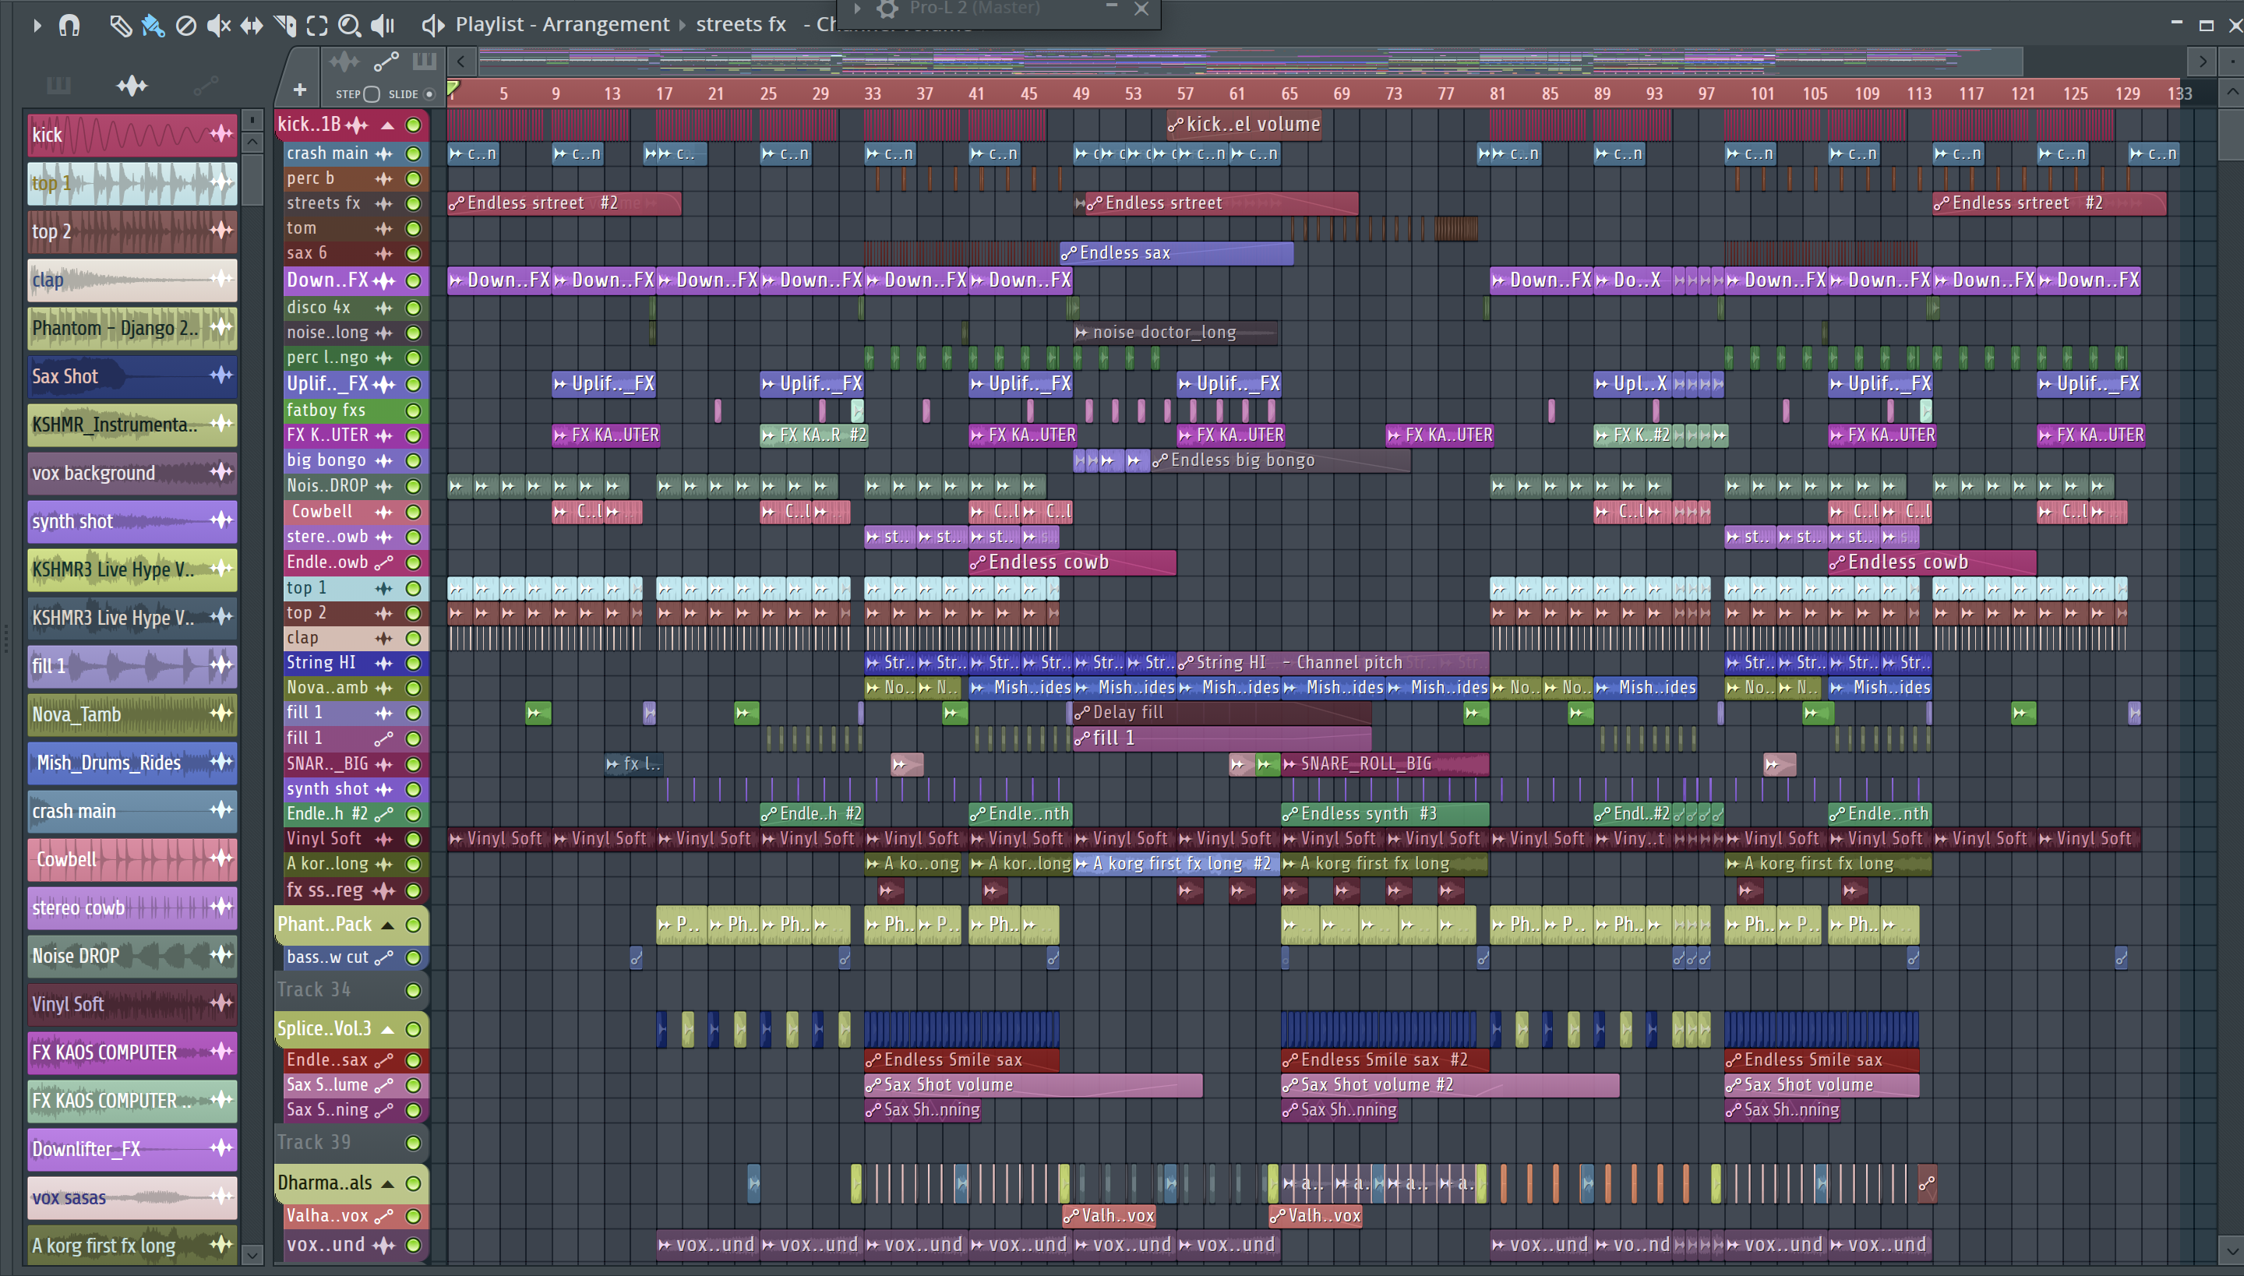Image resolution: width=2244 pixels, height=1276 pixels.
Task: Mute the String HI track
Action: click(413, 664)
